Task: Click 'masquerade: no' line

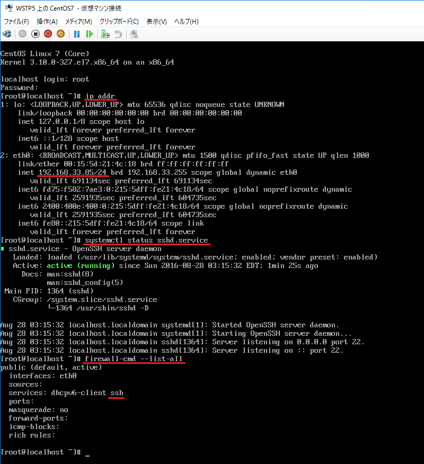Action: [39, 410]
